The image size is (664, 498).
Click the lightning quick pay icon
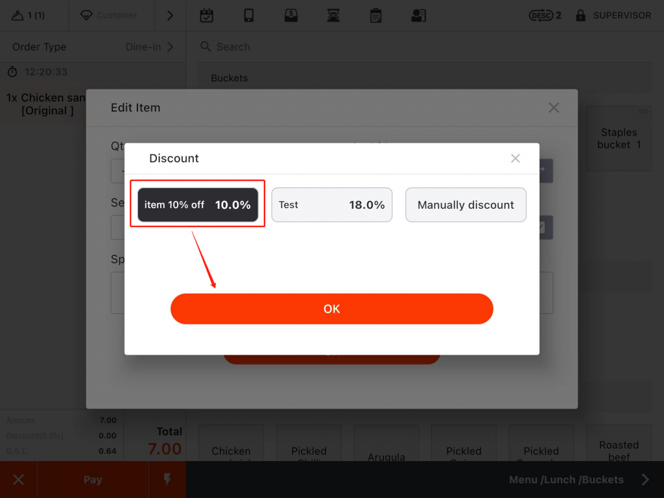[x=167, y=479]
